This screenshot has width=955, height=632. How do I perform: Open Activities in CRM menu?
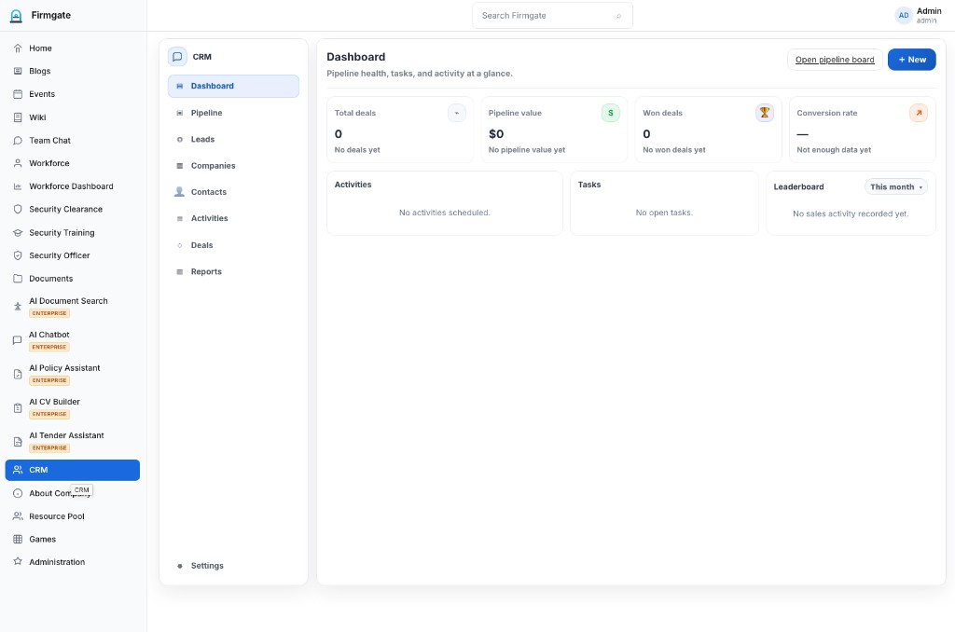(233, 218)
